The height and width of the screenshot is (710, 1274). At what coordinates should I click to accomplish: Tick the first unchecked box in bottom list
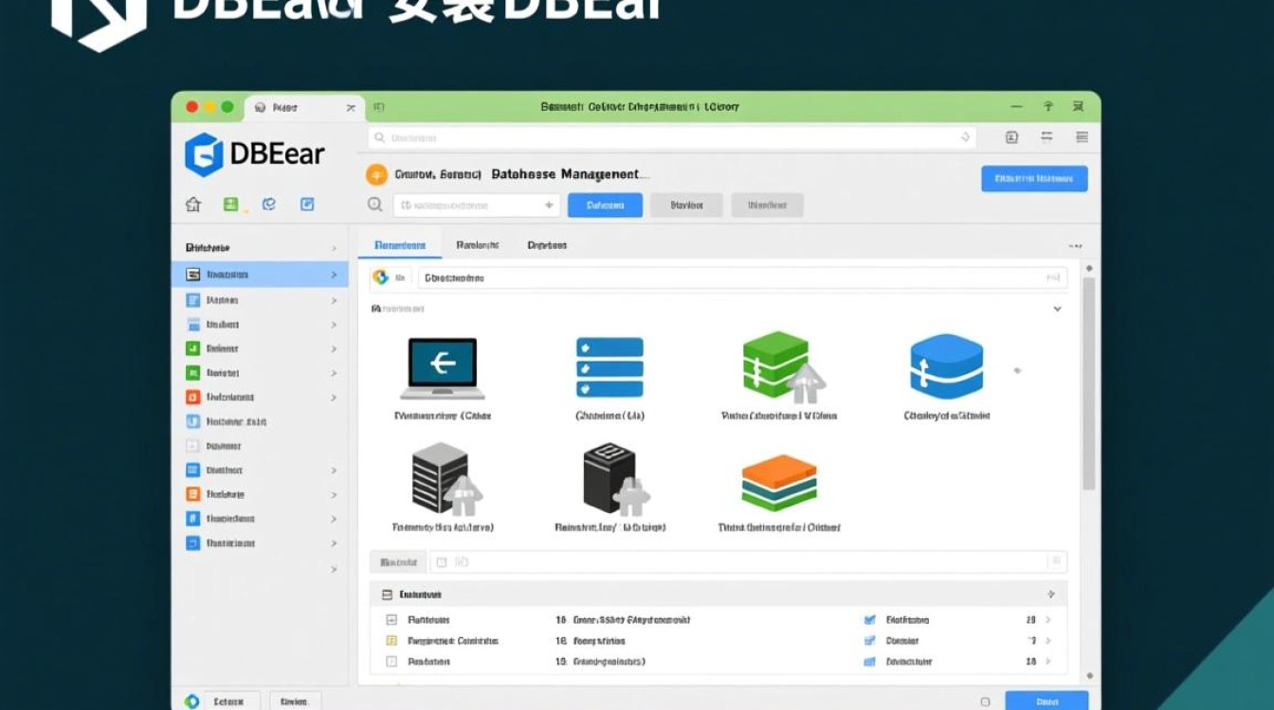click(391, 620)
